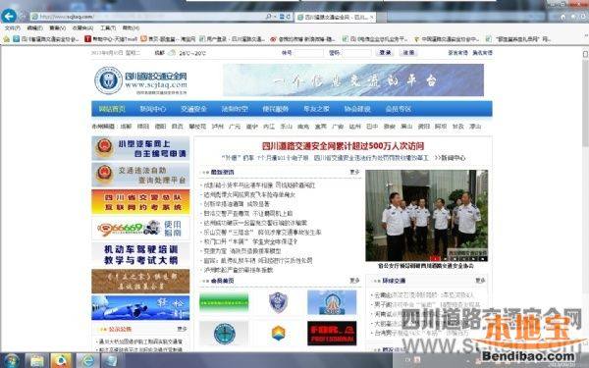Click the black and red PROFESSIONAL logo
Screen dimensions: 589x368
(332, 333)
